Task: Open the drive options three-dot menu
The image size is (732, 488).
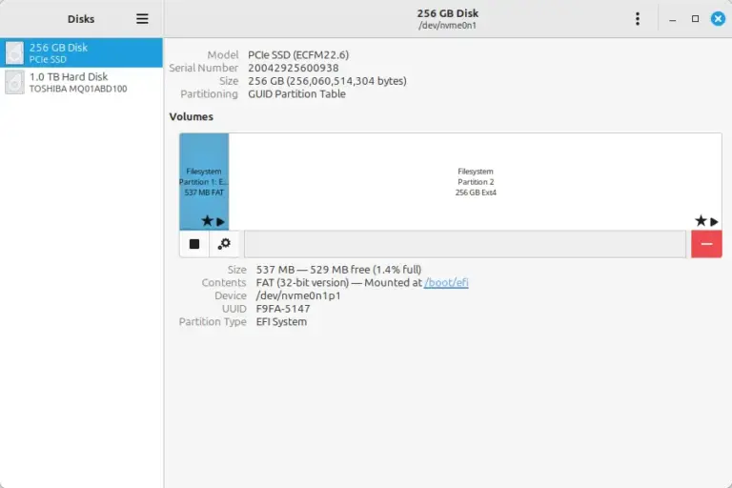Action: 638,19
